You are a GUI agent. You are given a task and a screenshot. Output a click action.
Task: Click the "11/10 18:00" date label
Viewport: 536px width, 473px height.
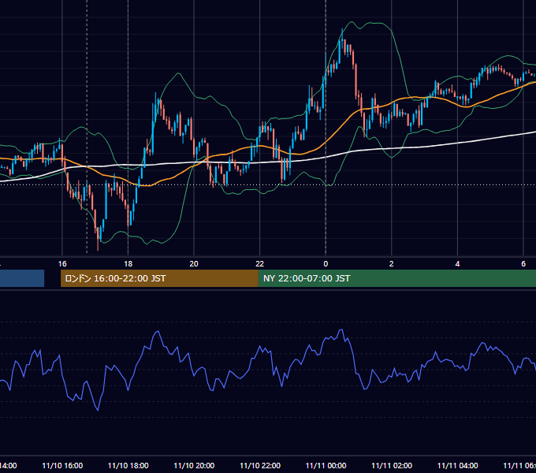pos(128,465)
